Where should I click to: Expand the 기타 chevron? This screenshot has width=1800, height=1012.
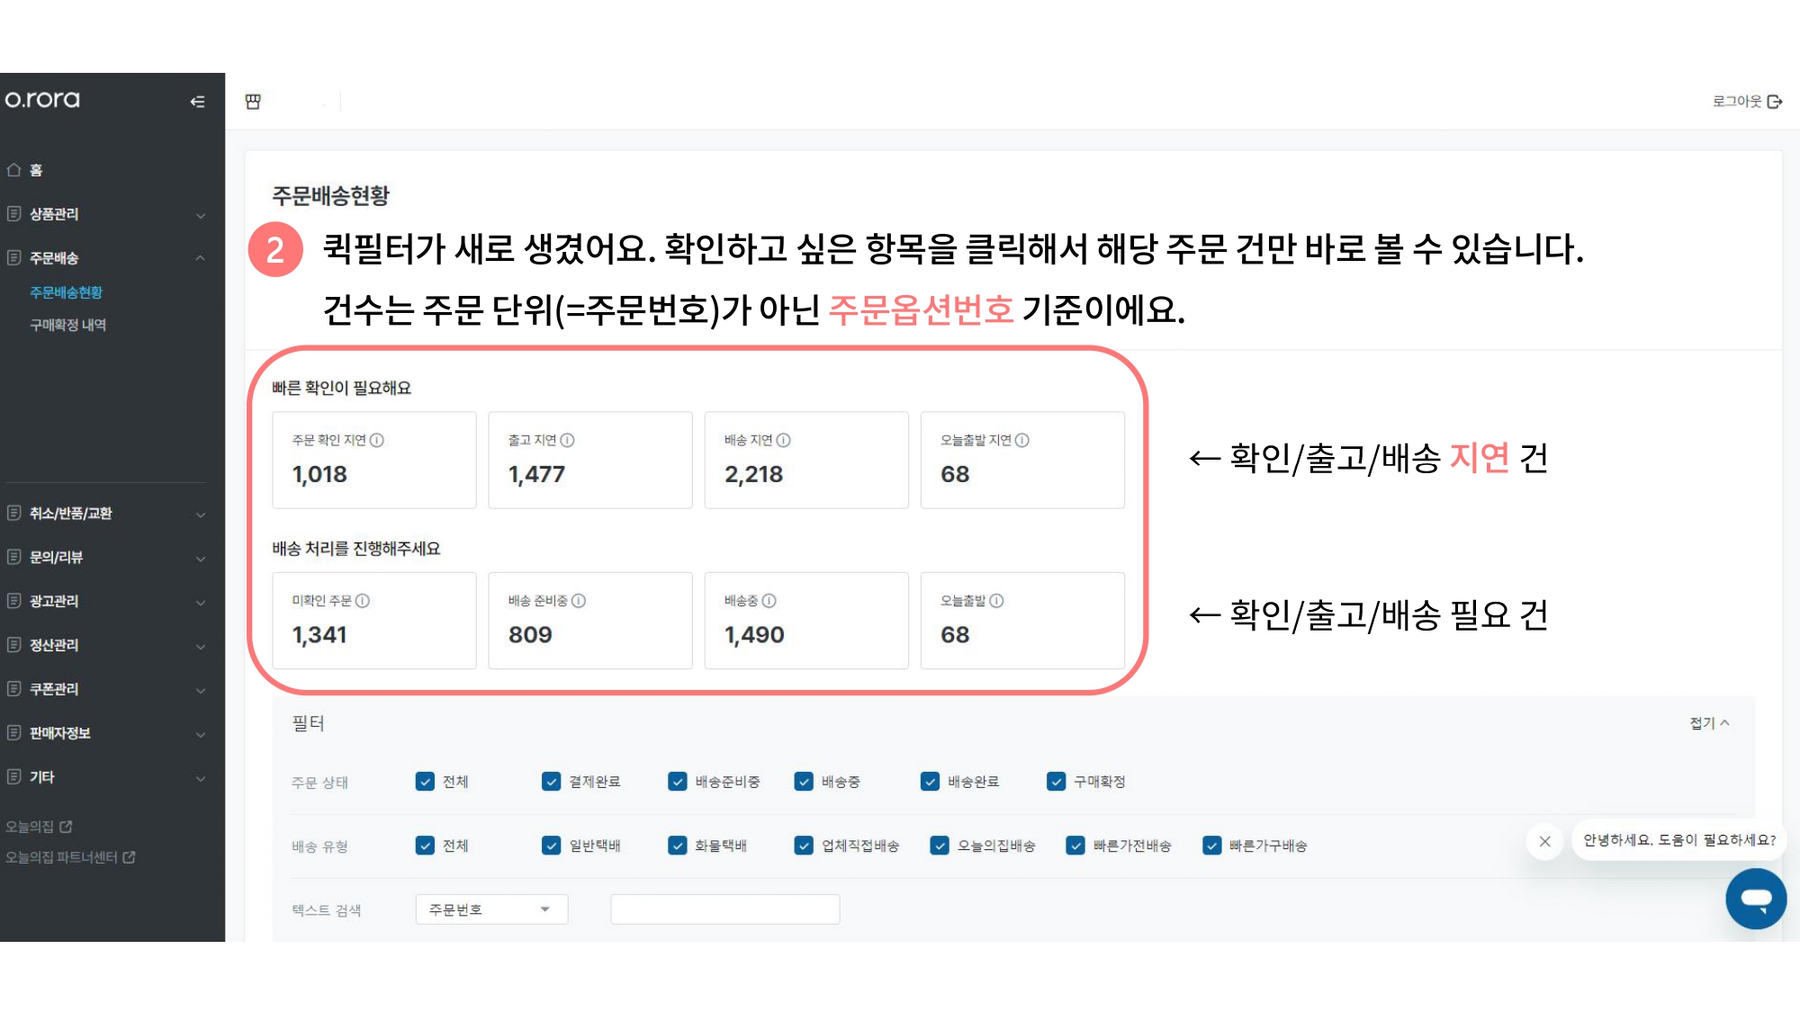point(201,778)
